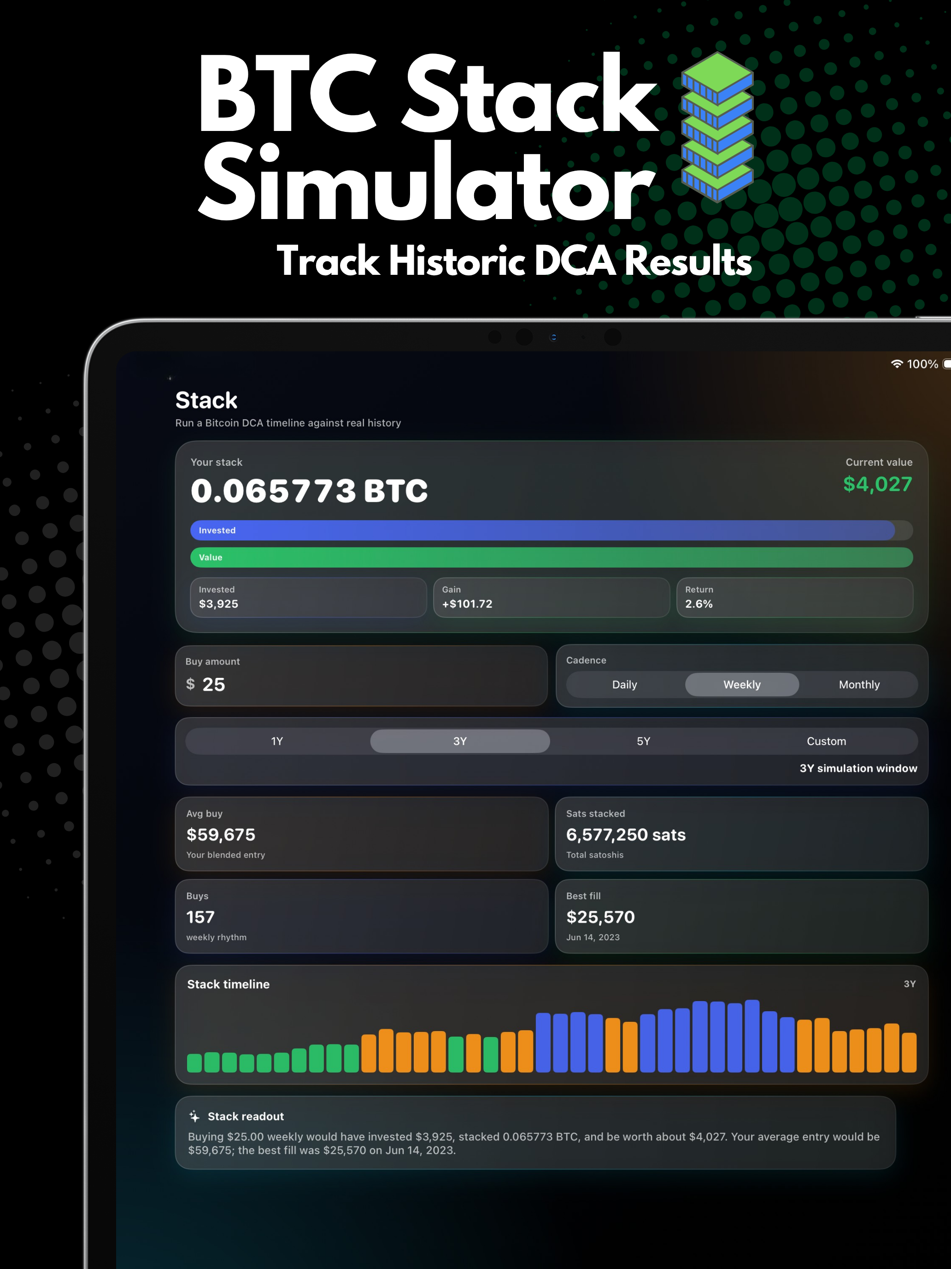Click the green Value progress bar

pyautogui.click(x=552, y=557)
